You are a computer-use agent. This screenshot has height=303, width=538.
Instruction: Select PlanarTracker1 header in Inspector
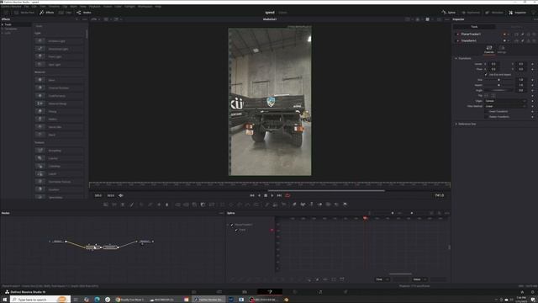(x=471, y=34)
